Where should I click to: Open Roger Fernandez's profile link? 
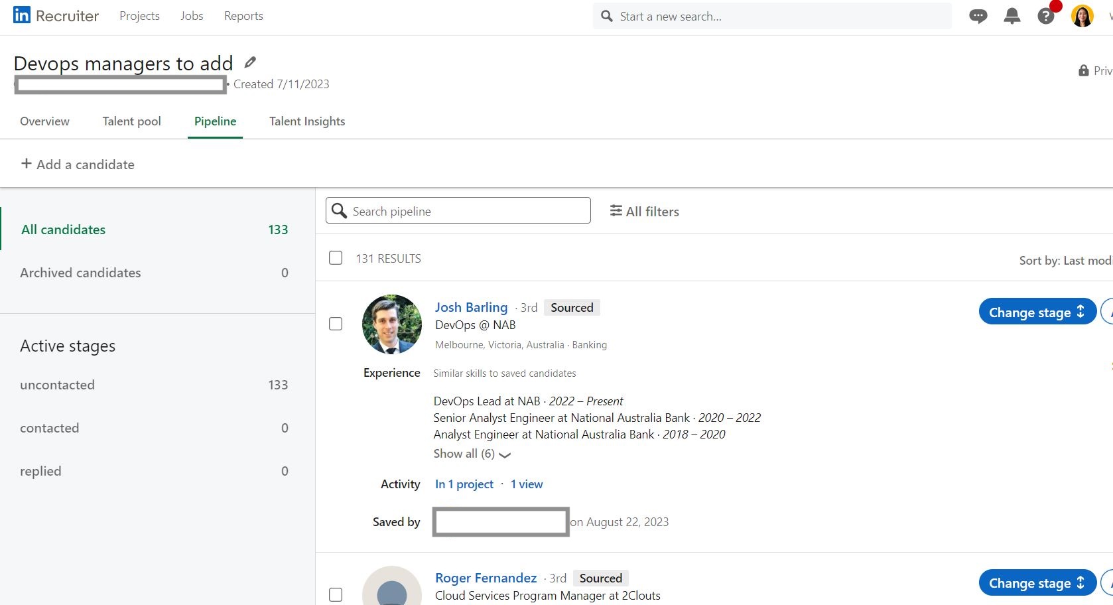[486, 578]
